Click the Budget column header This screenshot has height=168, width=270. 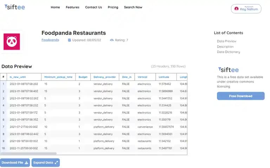click(83, 77)
